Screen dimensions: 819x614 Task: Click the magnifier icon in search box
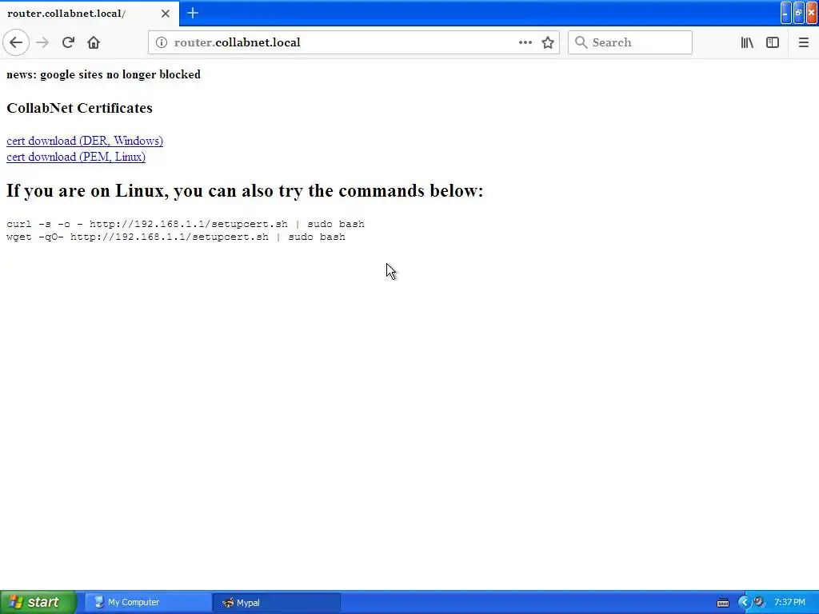(581, 42)
